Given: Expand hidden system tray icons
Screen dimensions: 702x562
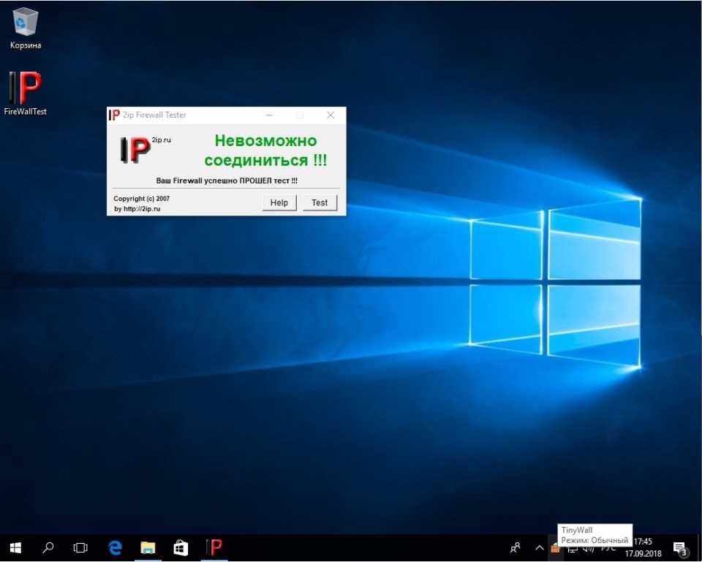Looking at the screenshot, I should point(540,547).
